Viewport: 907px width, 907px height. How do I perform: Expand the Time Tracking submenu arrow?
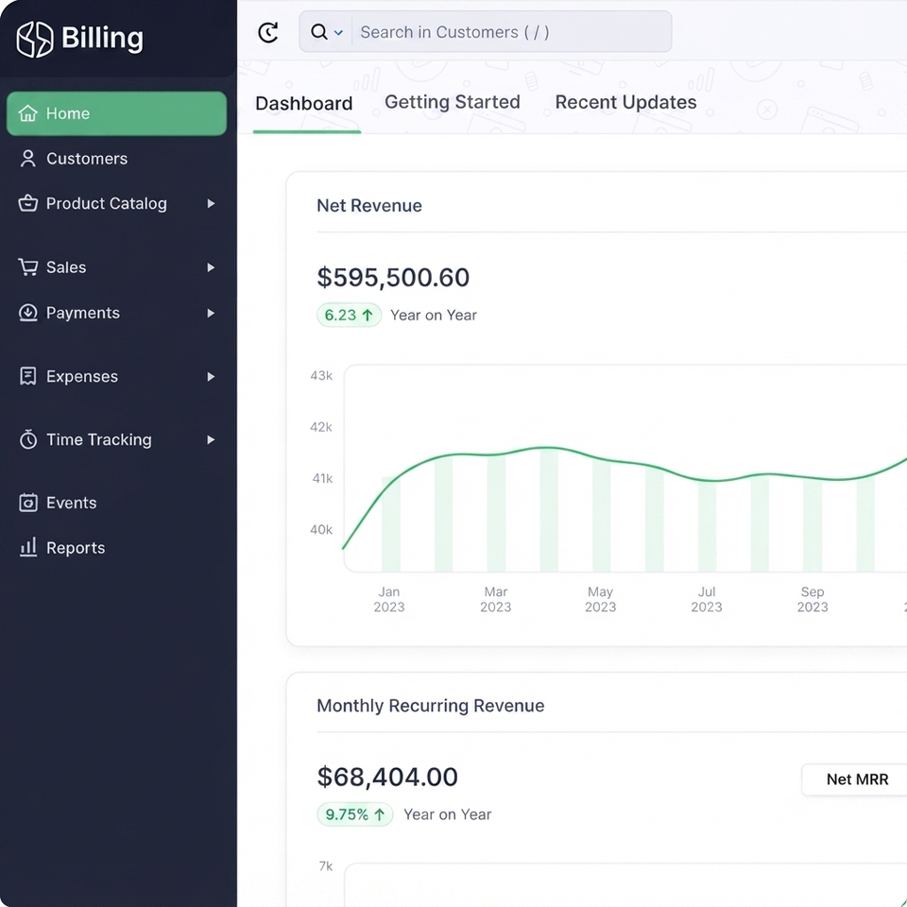coord(211,439)
